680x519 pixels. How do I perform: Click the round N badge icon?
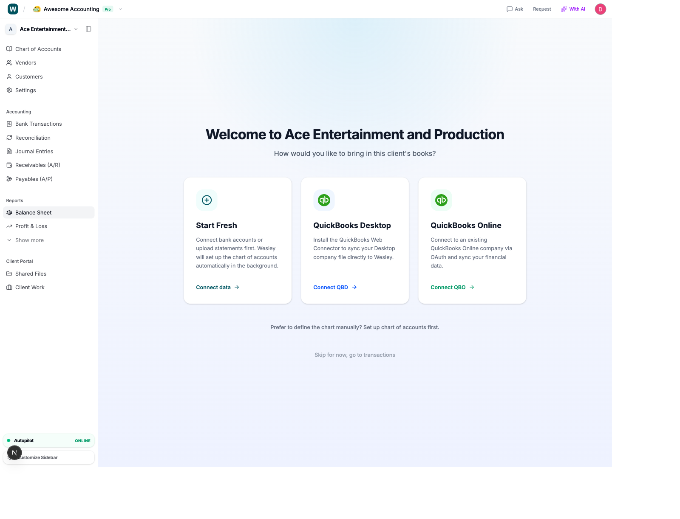coord(14,453)
